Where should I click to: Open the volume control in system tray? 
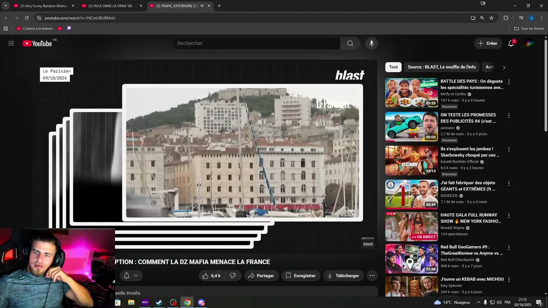(499, 302)
